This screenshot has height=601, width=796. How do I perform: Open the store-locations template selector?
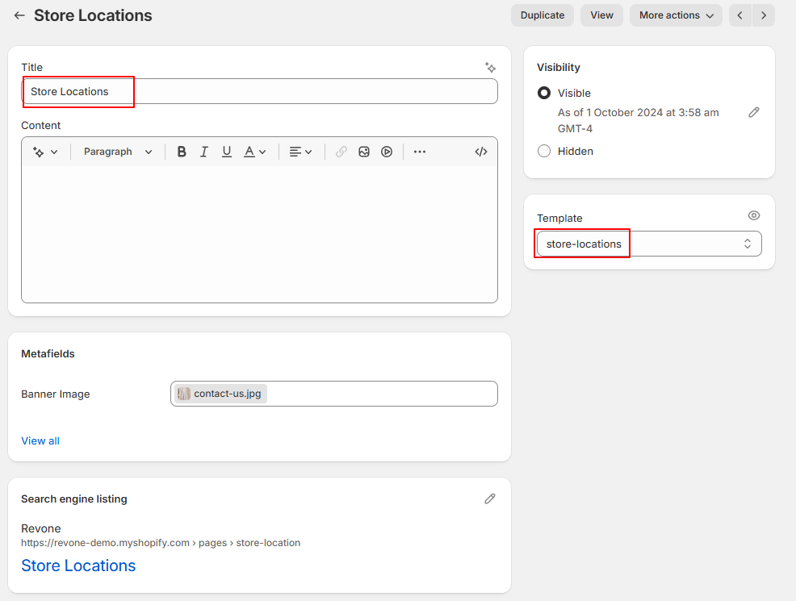pos(649,244)
